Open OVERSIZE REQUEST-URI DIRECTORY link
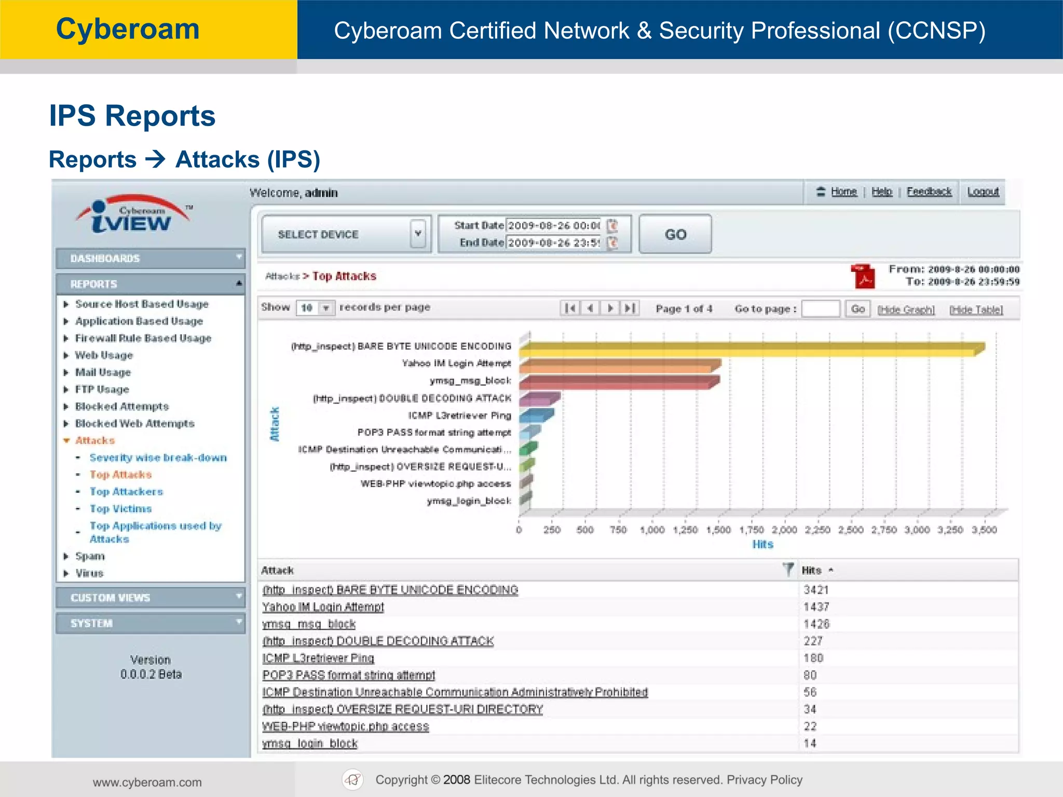This screenshot has width=1063, height=797. pyautogui.click(x=403, y=709)
